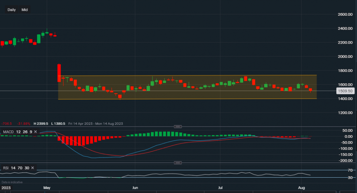This screenshot has height=193, width=357.
Task: Click the RSI indicator label
Action: pos(6,168)
